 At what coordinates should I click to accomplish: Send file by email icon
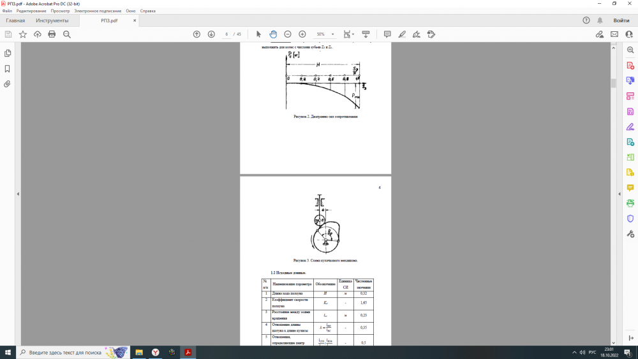coord(614,34)
